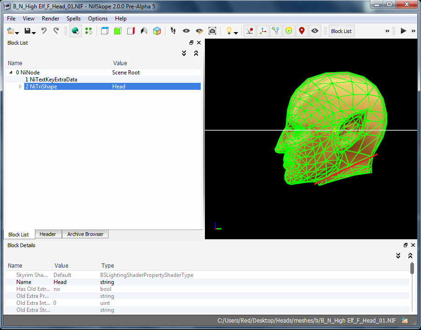
Task: Click the green cube view icon
Action: (x=118, y=31)
